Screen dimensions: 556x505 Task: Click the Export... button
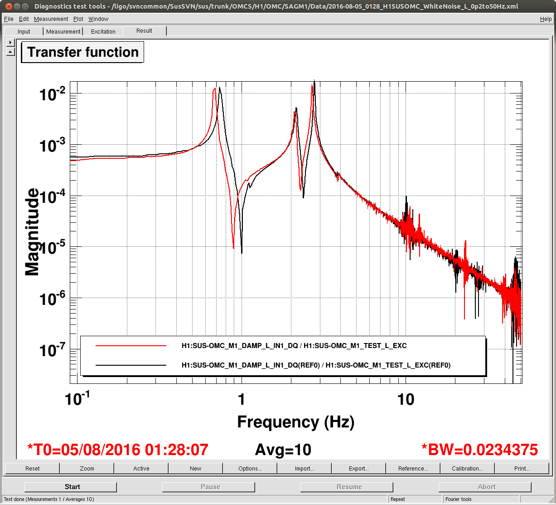[358, 468]
